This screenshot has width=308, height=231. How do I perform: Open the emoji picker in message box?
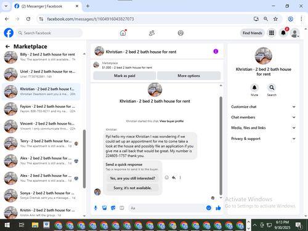(x=209, y=208)
